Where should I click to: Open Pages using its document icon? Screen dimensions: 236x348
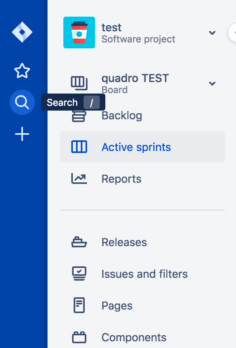coord(79,305)
